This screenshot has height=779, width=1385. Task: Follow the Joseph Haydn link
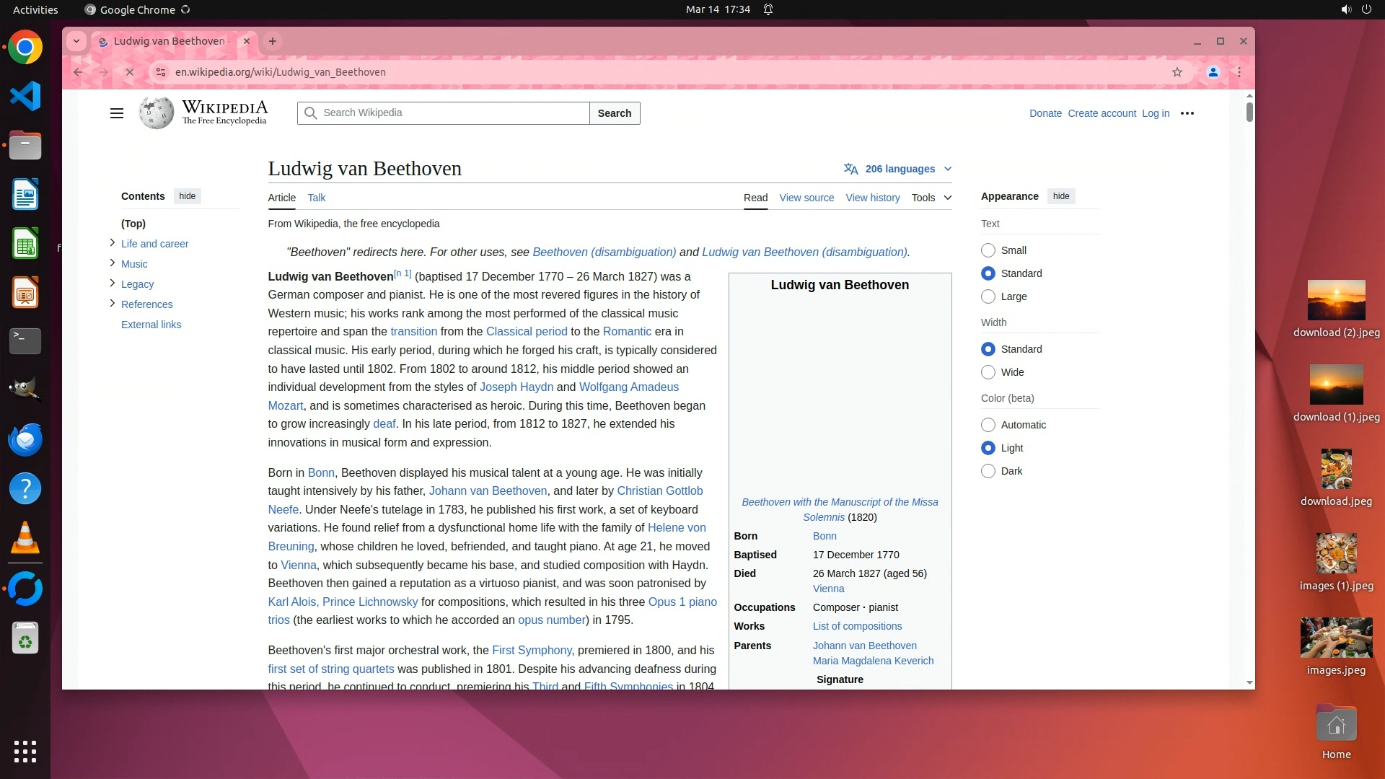[516, 387]
